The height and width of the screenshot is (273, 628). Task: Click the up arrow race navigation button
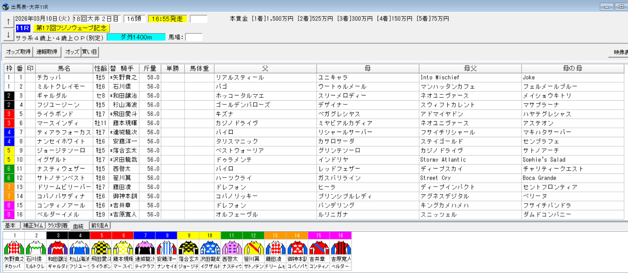point(8,22)
